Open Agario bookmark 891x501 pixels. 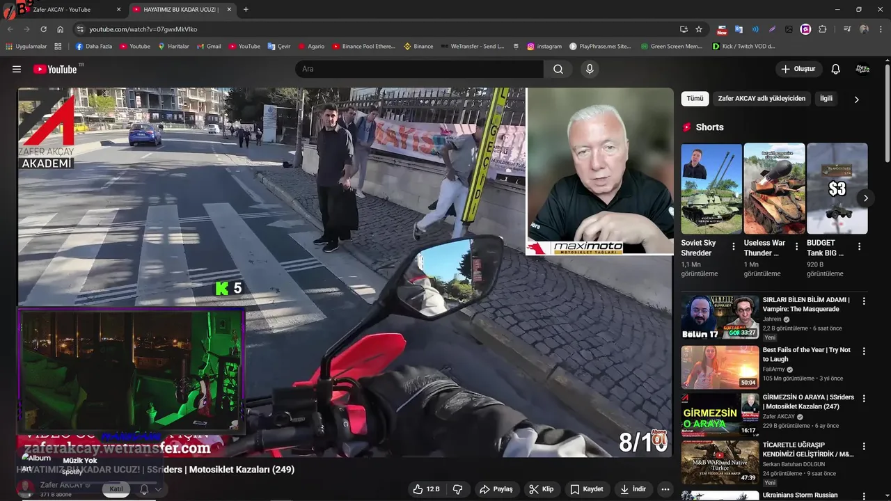[311, 47]
